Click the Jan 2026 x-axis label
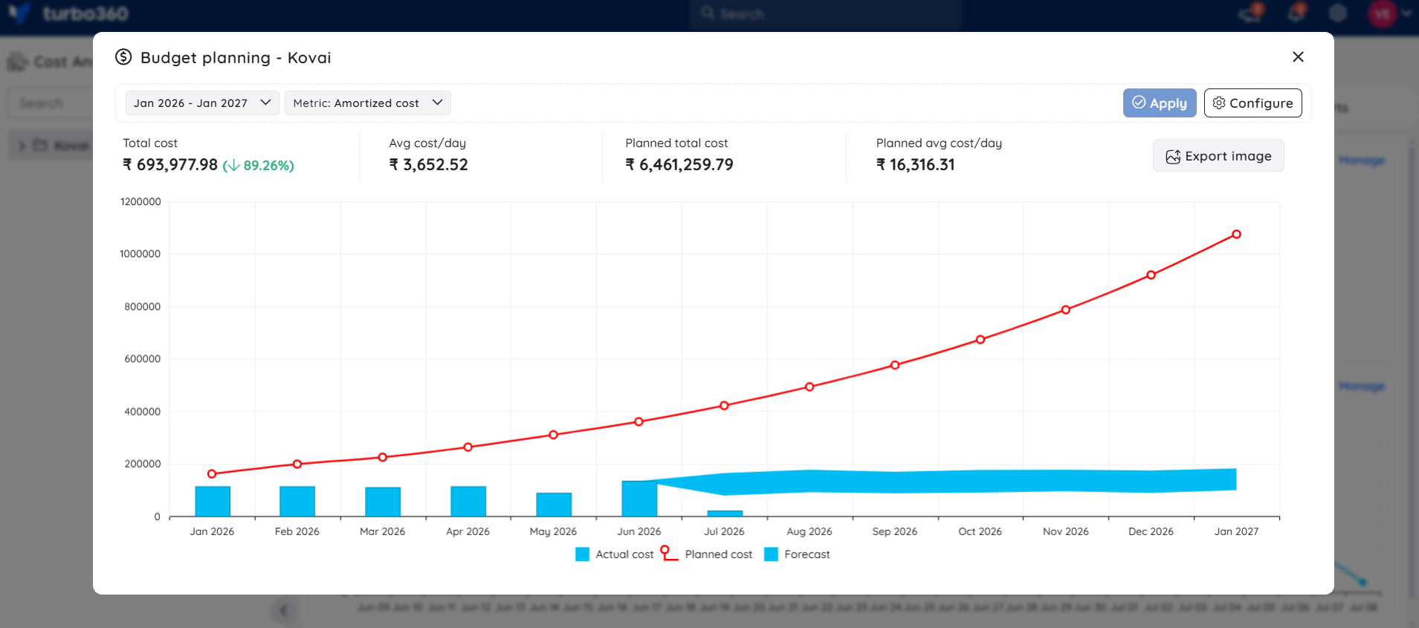Screen dimensions: 1419x628 tap(212, 531)
